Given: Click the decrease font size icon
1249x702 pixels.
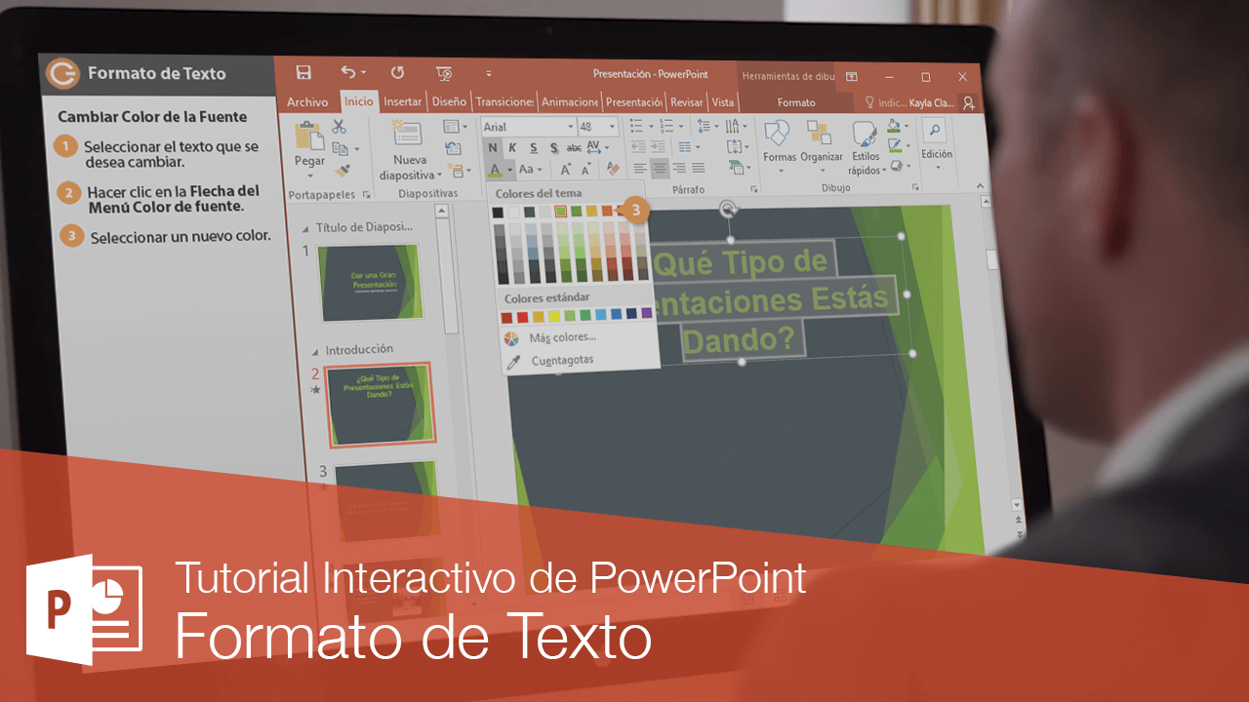Looking at the screenshot, I should (x=585, y=169).
